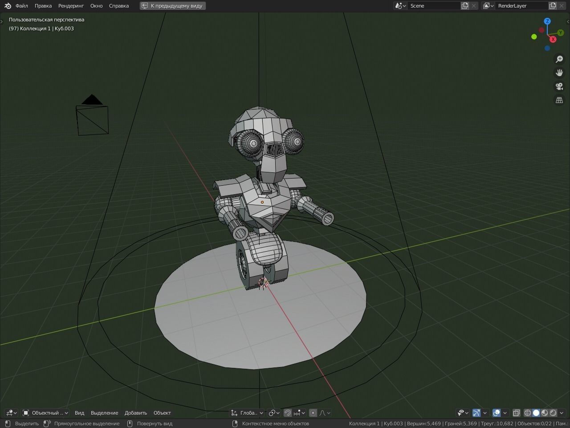The height and width of the screenshot is (428, 570).
Task: Click status bar text Объектов:0/22
Action: (534, 424)
